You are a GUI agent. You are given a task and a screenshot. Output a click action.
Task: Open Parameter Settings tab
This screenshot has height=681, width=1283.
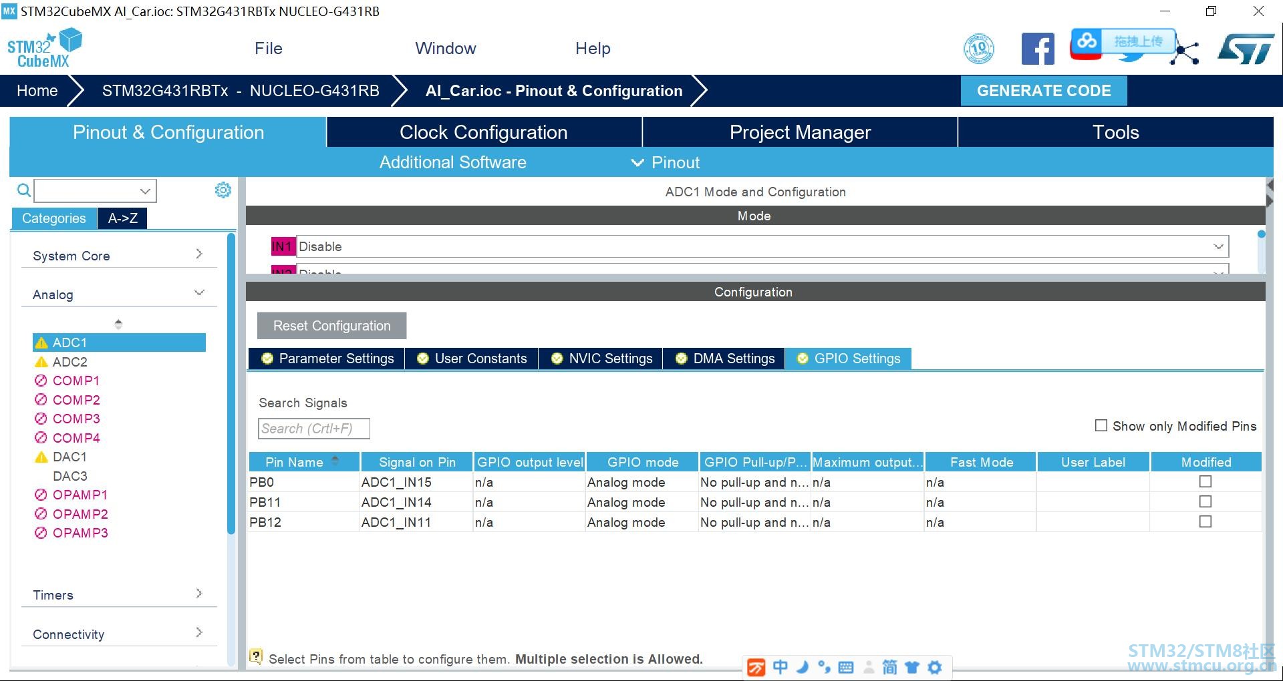click(x=327, y=359)
